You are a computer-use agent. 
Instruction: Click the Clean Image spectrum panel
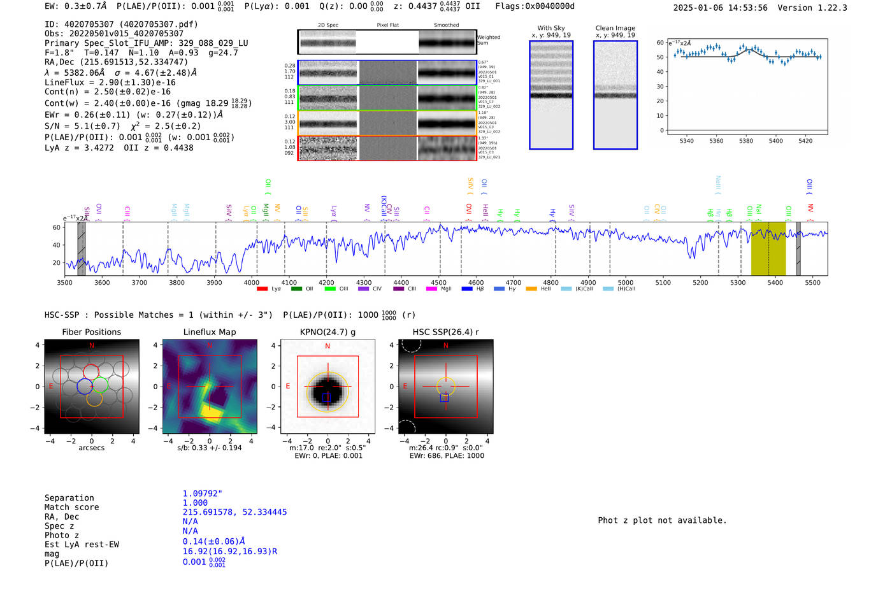tap(615, 95)
